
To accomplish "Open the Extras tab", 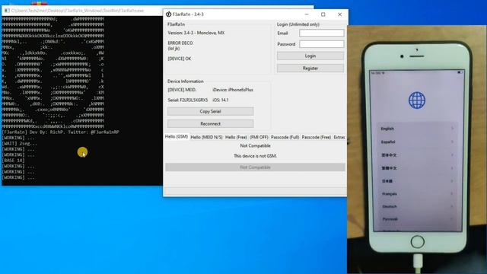I will (x=339, y=137).
